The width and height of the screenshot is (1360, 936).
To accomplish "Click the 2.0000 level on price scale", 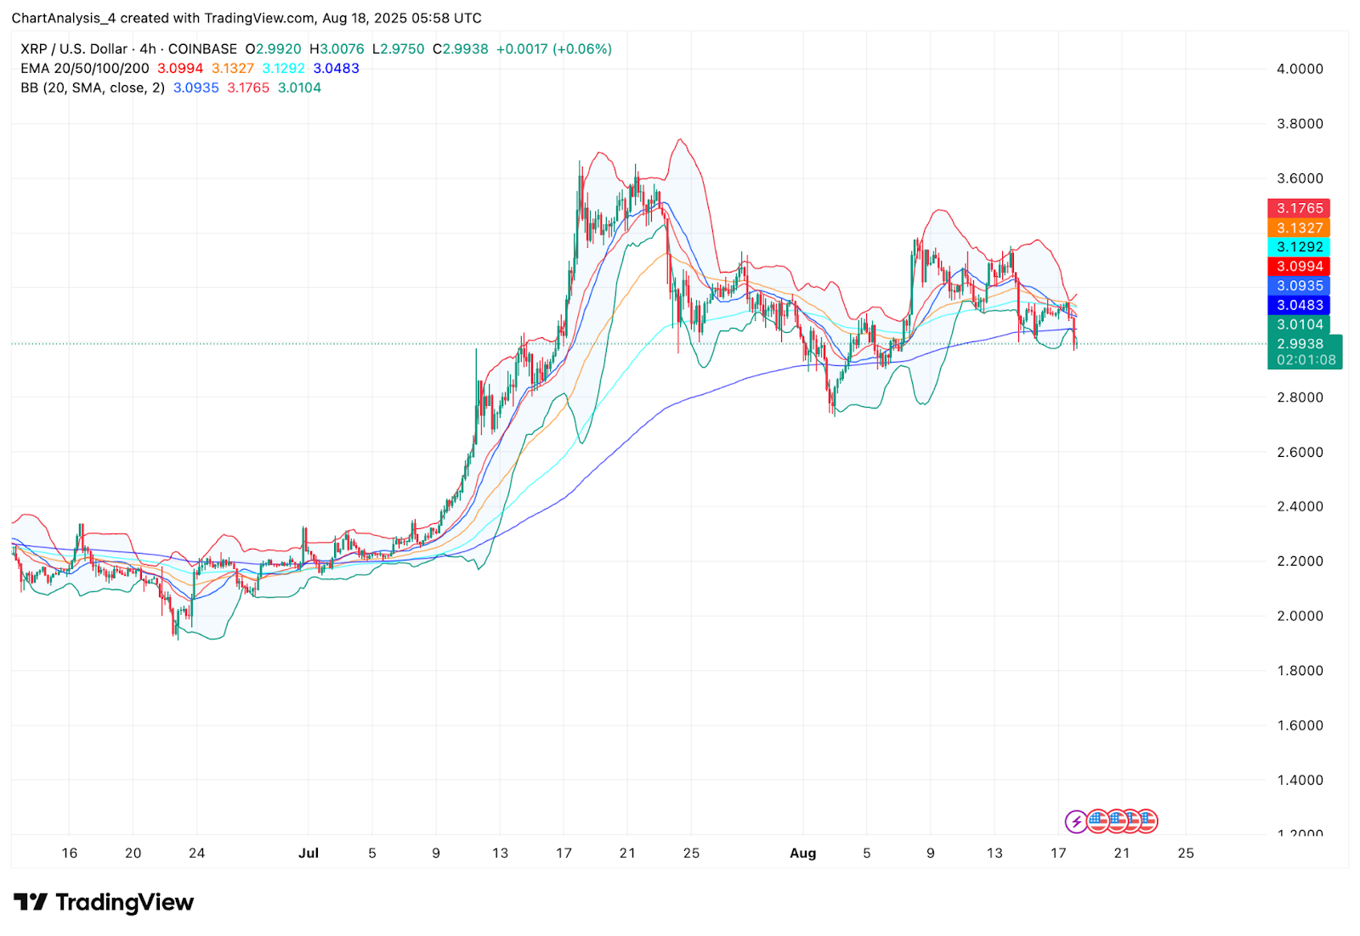I will (x=1300, y=616).
